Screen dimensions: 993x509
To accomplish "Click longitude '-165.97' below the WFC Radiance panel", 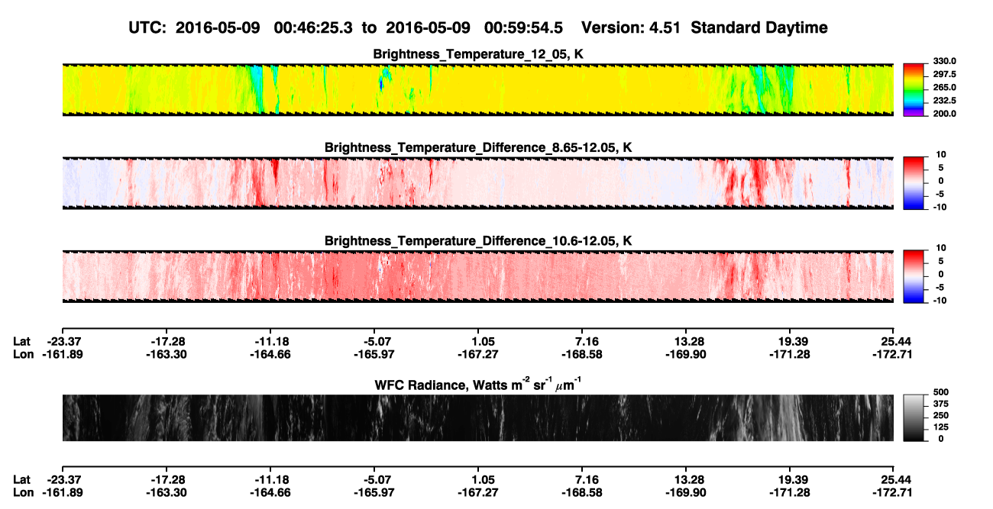I will tap(376, 492).
